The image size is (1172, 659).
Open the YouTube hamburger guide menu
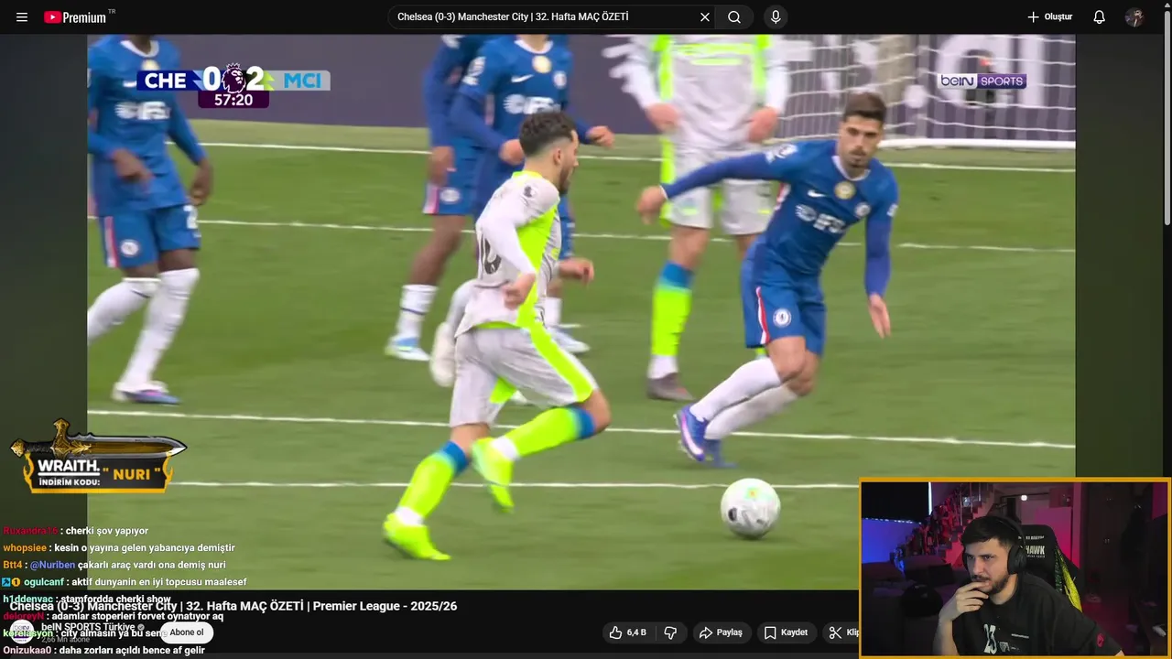[22, 17]
